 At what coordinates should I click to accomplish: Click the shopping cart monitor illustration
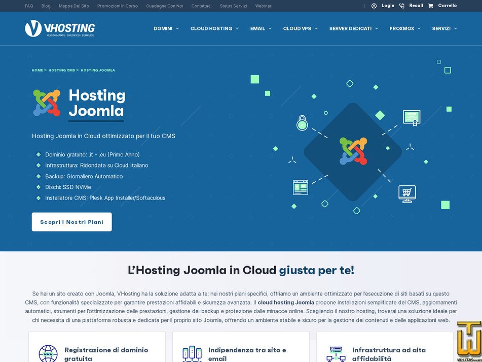(406, 193)
